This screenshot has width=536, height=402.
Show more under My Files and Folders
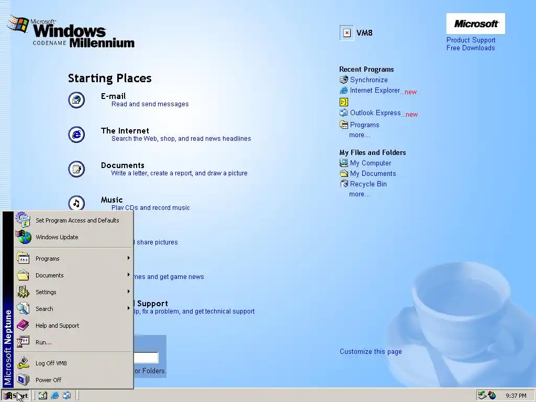click(x=359, y=194)
